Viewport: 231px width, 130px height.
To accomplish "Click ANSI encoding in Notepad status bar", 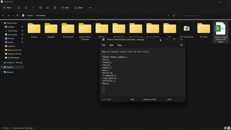I will point(169,99).
